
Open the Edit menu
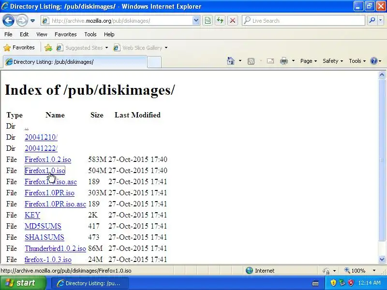point(24,34)
